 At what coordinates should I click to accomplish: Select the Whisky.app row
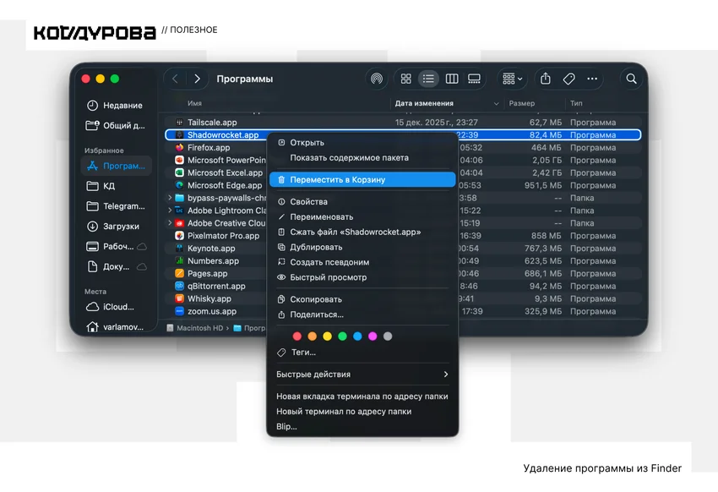tap(403, 298)
